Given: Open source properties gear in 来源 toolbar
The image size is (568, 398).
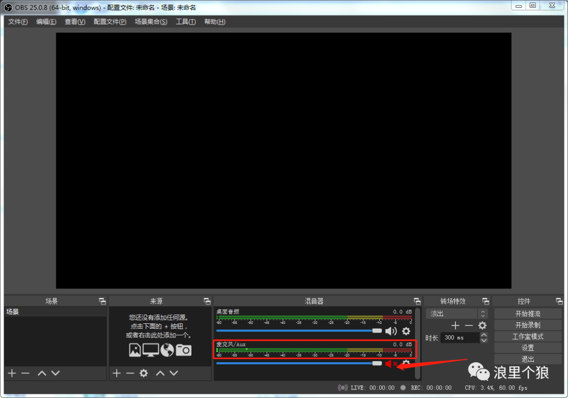Looking at the screenshot, I should click(x=144, y=373).
